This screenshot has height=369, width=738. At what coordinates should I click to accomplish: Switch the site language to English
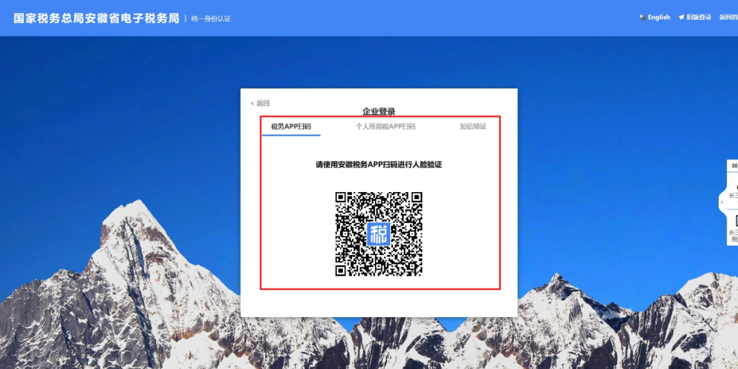[x=659, y=17]
